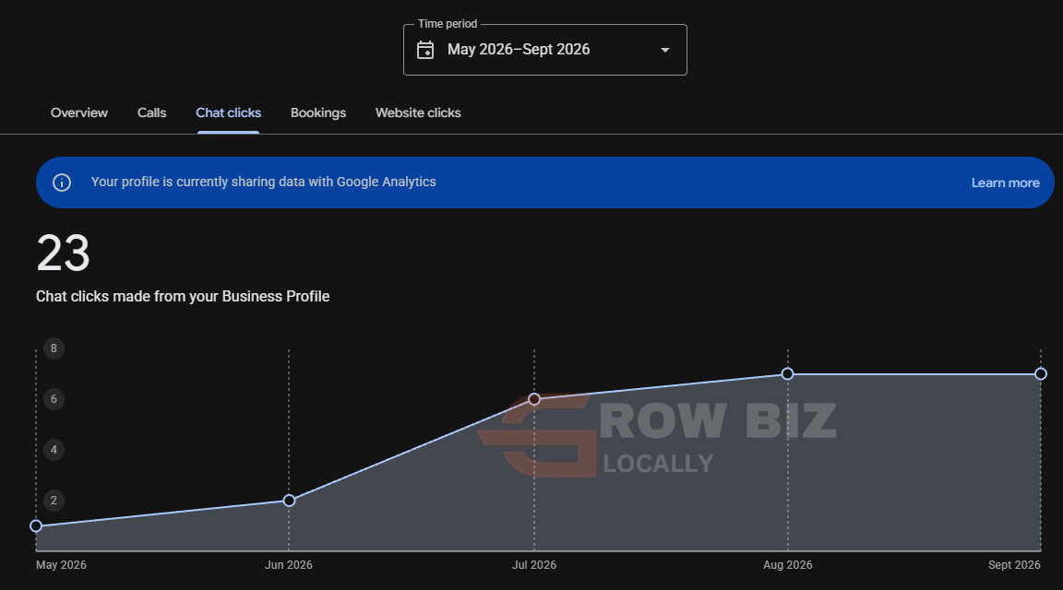Click the 'Jul 2026' axis label

(x=534, y=565)
